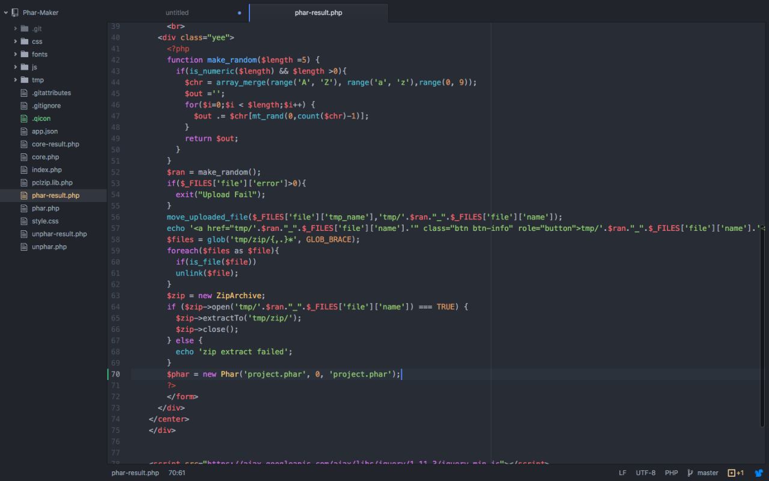Click the phar-result.php status bar filename
This screenshot has width=769, height=481.
[135, 473]
